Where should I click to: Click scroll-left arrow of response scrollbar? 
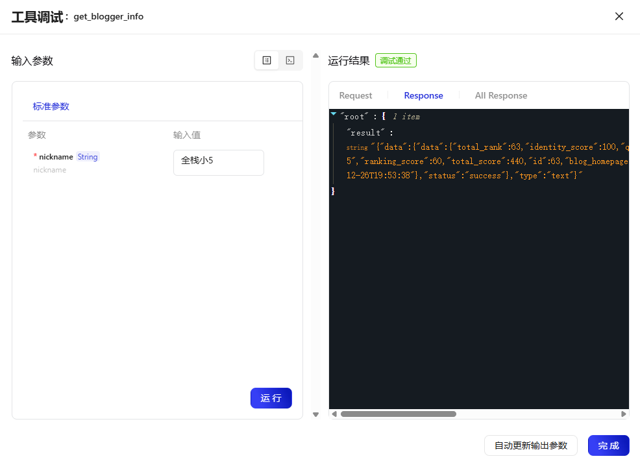point(334,414)
